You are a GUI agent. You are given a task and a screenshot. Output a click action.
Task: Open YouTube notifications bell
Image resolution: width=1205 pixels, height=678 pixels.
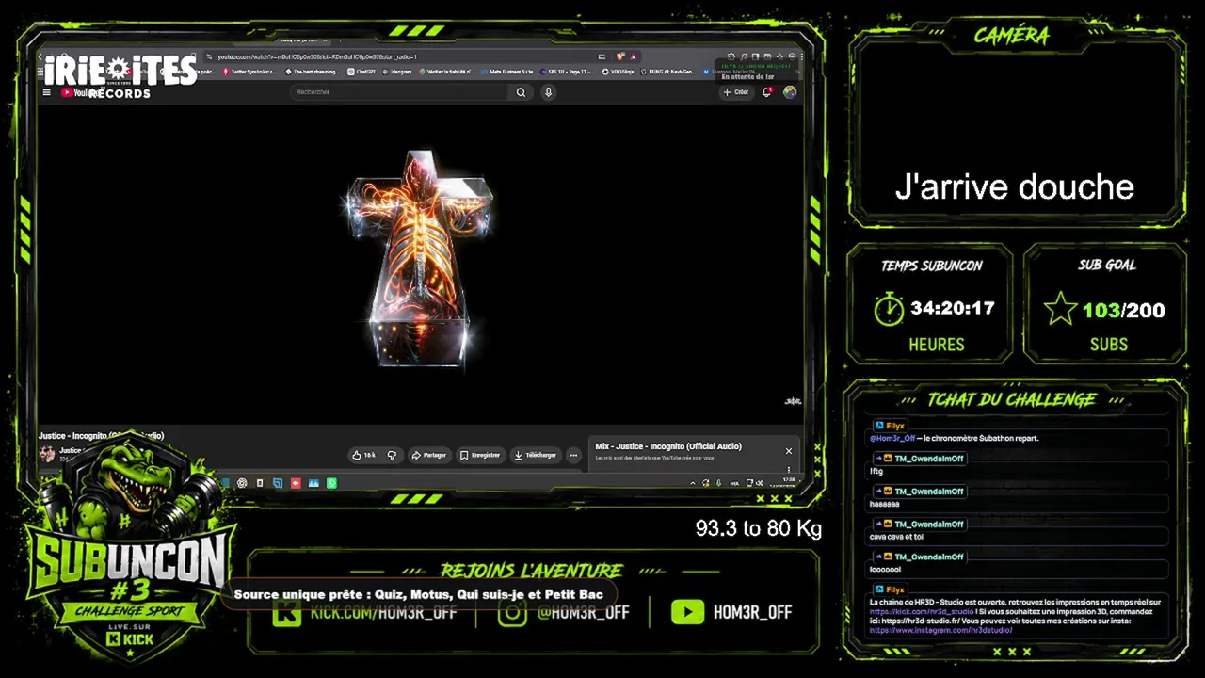767,91
